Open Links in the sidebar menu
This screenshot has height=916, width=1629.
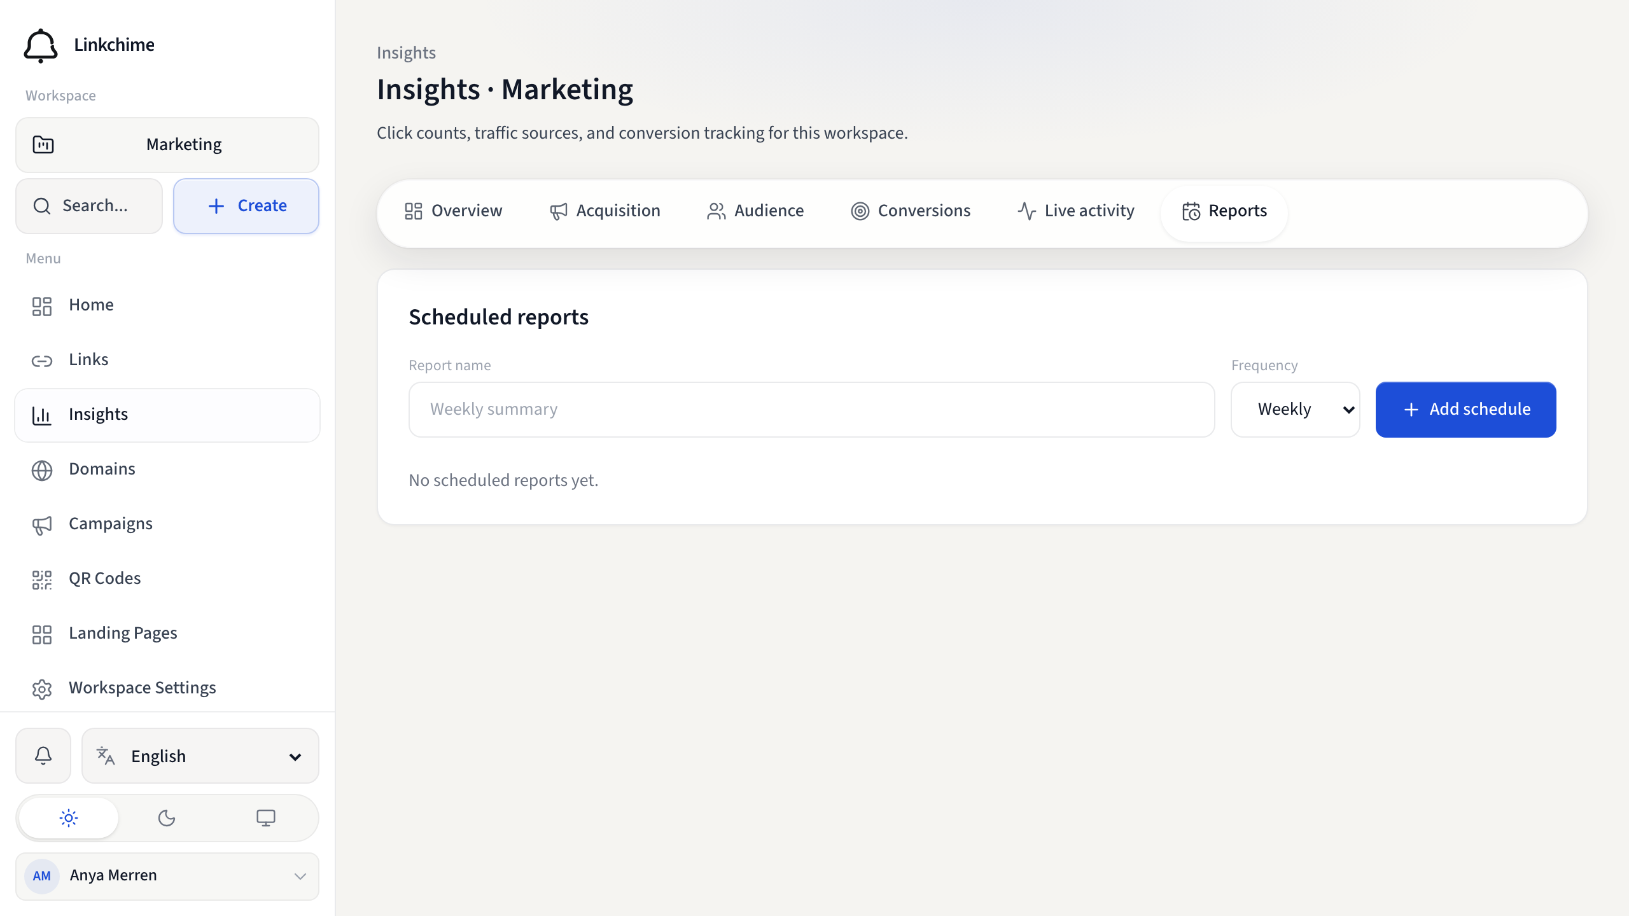coord(167,360)
